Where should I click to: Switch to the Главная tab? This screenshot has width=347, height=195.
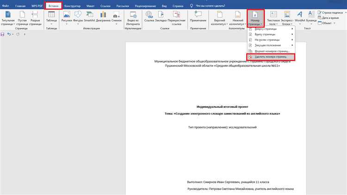[20, 6]
